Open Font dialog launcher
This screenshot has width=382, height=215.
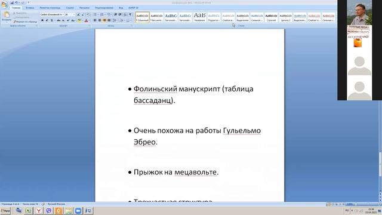tap(90, 26)
